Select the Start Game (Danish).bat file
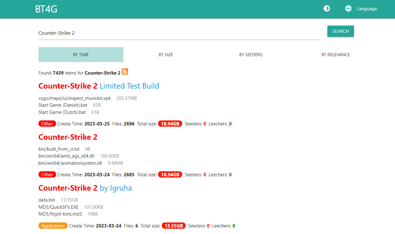Screen dimensions: 395x234 click(63, 105)
